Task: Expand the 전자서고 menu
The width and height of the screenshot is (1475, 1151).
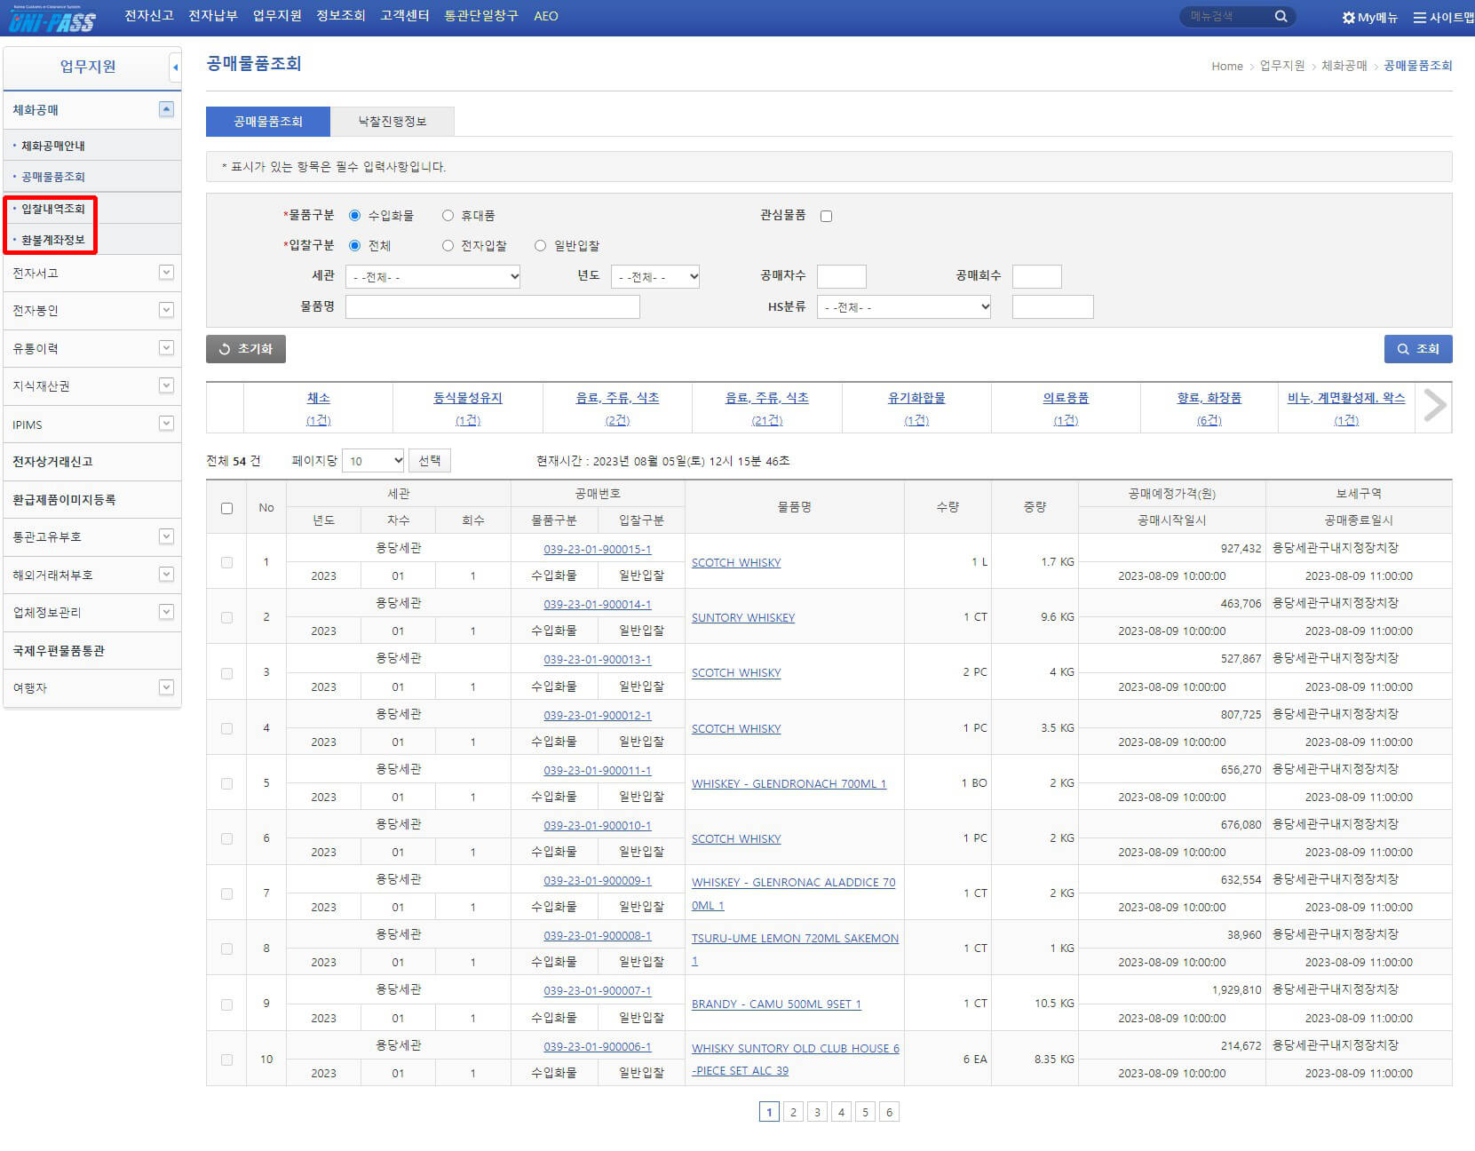Action: tap(166, 273)
